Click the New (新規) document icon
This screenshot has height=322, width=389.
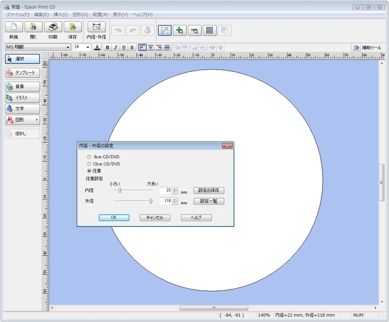coord(14,27)
